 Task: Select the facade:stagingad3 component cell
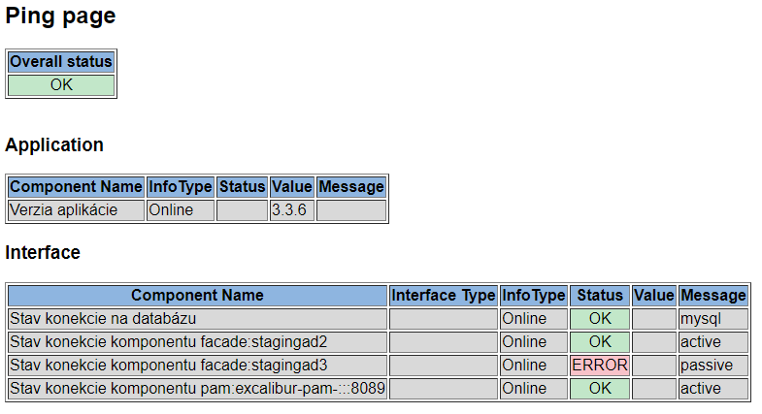click(x=197, y=366)
